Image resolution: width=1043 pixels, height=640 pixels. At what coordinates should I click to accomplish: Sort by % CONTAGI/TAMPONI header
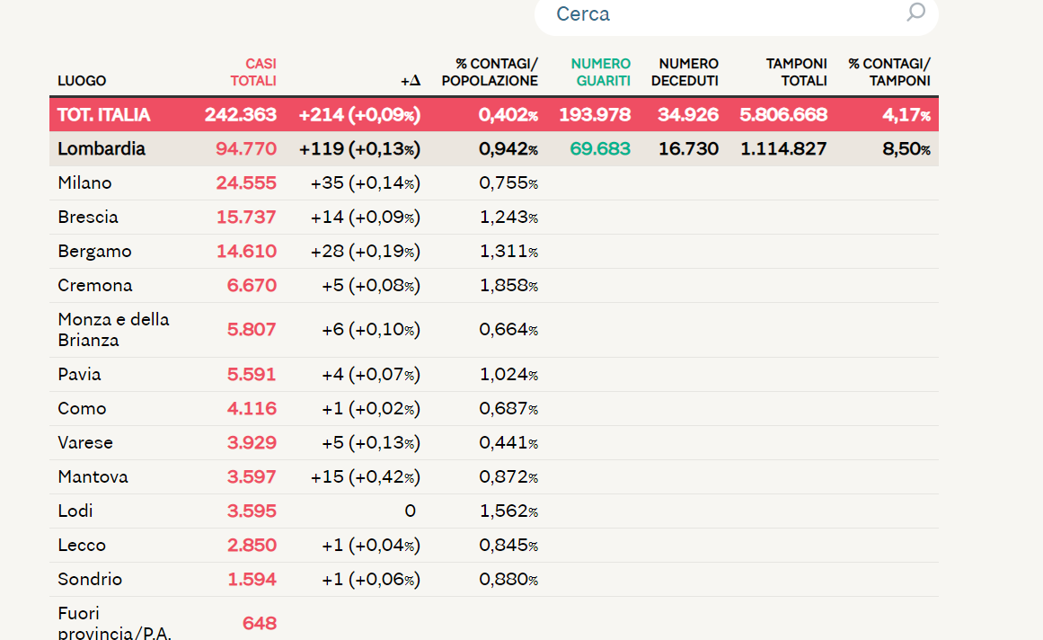(x=889, y=73)
